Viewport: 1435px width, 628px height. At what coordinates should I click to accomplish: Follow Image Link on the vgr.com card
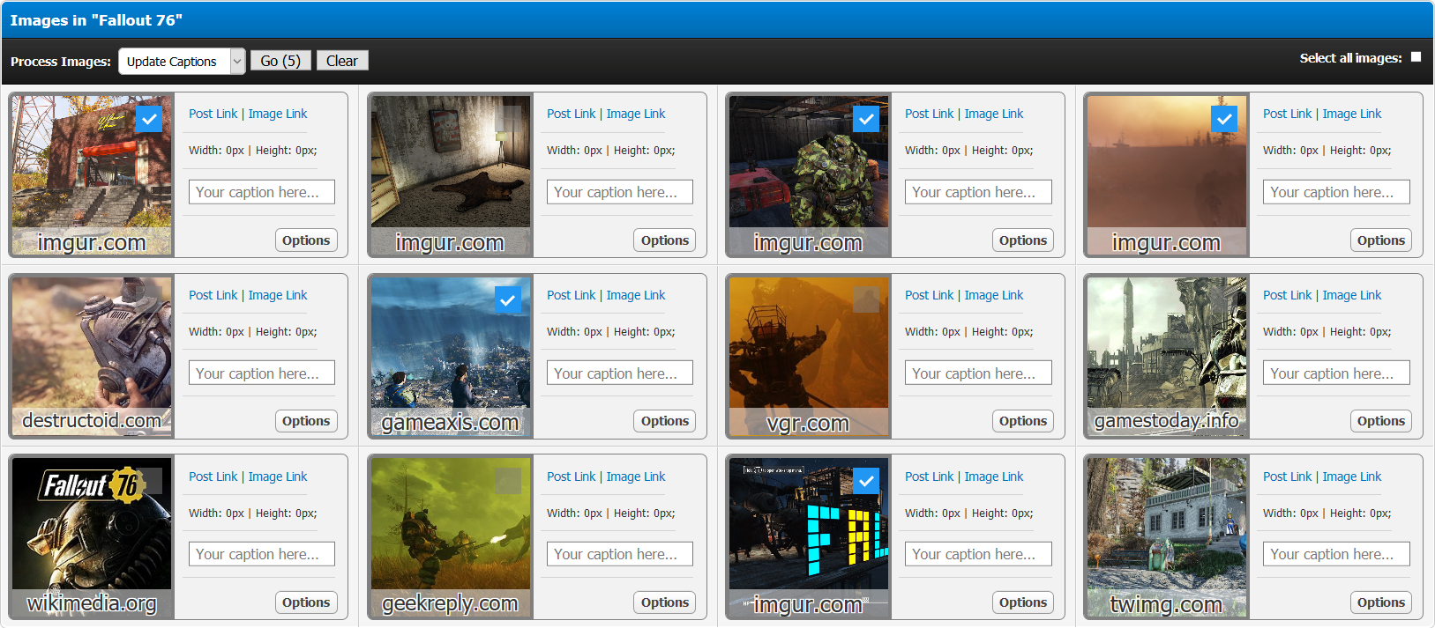[x=994, y=295]
